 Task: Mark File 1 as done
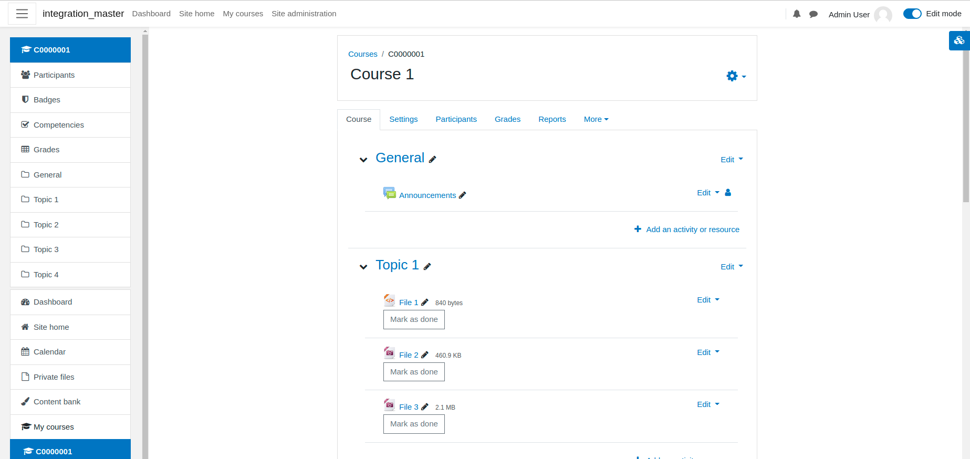click(414, 319)
